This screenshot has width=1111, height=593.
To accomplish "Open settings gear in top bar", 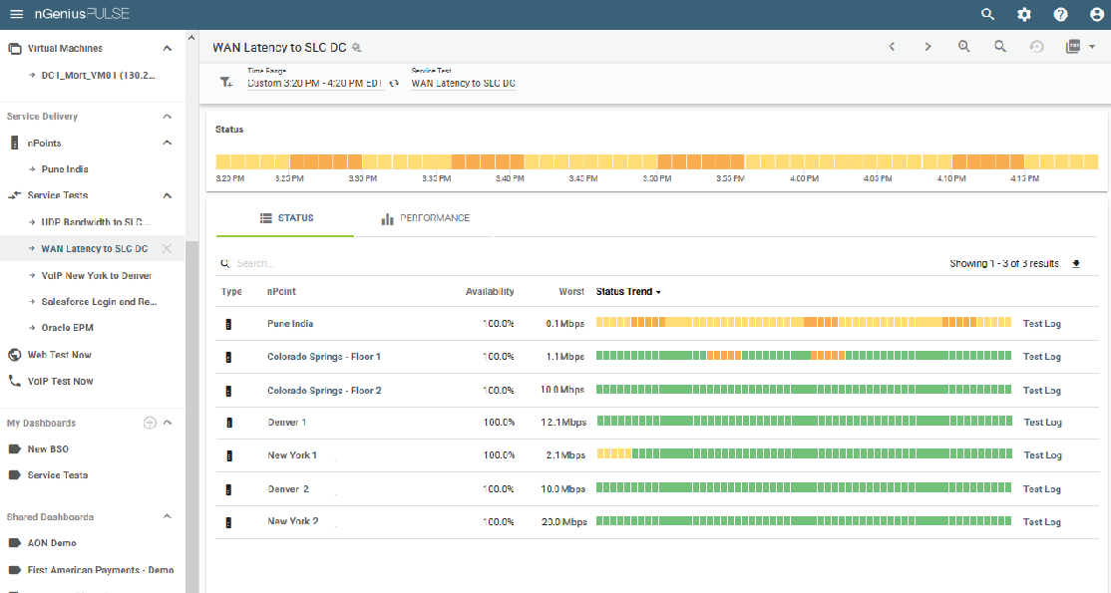I will tap(1024, 14).
